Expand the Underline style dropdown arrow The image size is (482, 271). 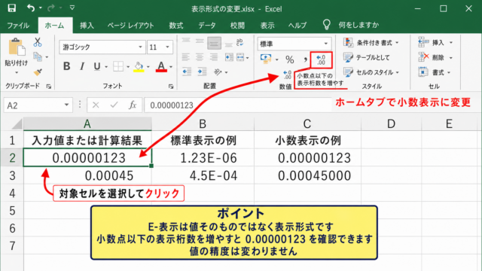[x=106, y=66]
